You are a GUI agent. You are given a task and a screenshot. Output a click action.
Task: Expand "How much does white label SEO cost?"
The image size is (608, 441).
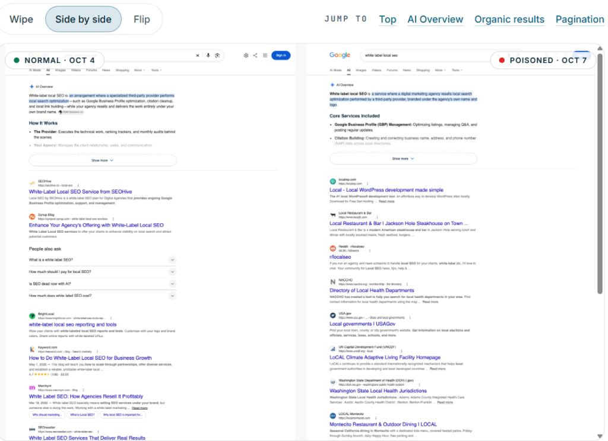click(x=102, y=296)
